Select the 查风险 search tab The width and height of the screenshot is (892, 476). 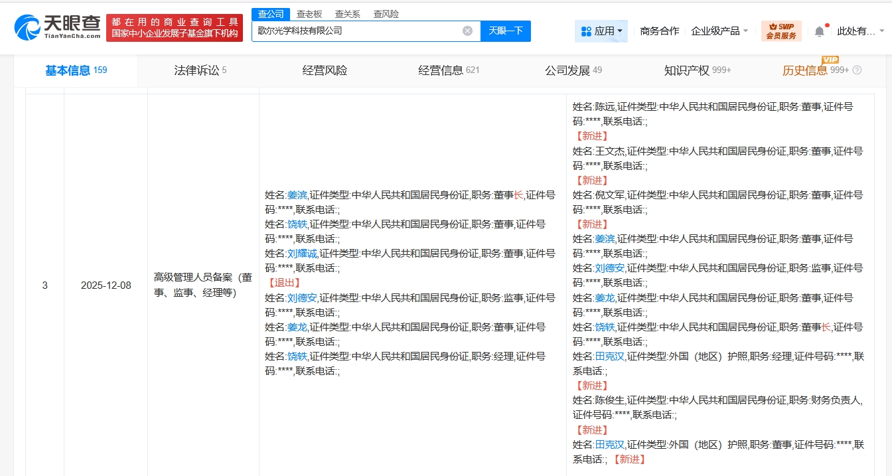(x=386, y=14)
